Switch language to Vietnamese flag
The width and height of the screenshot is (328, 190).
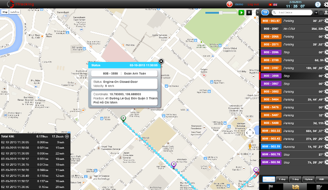[x=270, y=5]
